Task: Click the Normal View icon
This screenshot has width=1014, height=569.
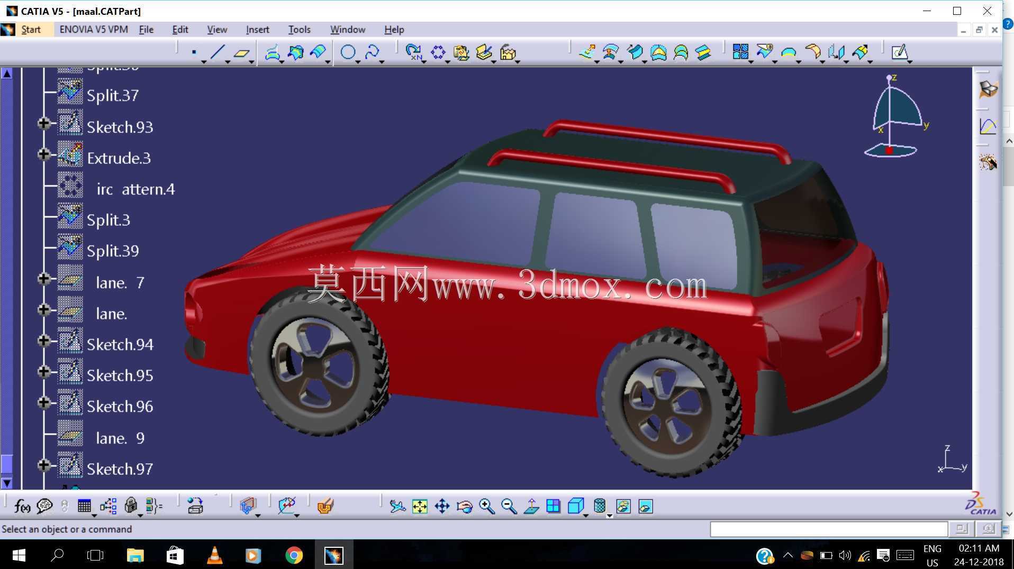Action: tap(531, 506)
